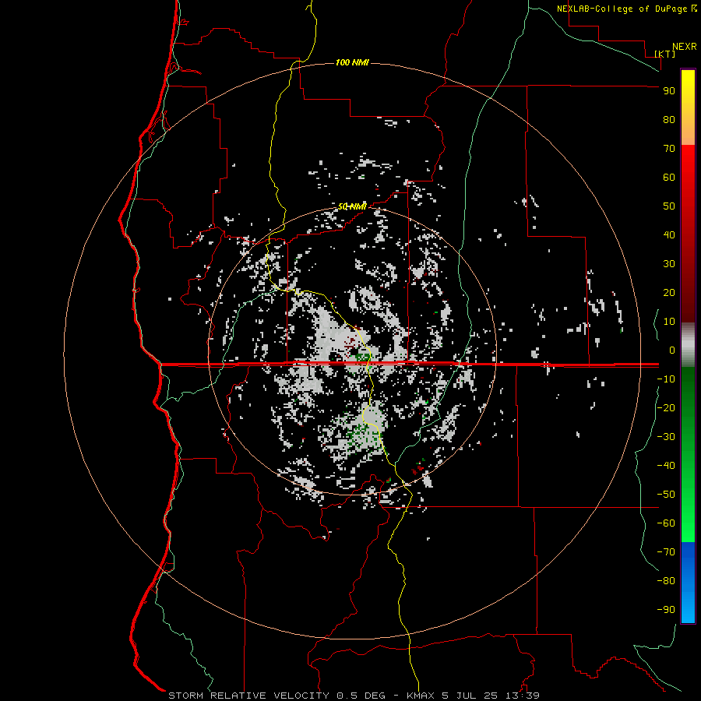Click the blue bottom segment of the color bar
This screenshot has width=701, height=701.
[x=688, y=583]
